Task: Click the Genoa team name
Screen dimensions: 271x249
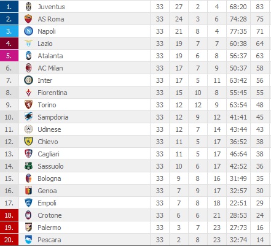Action: pos(47,191)
